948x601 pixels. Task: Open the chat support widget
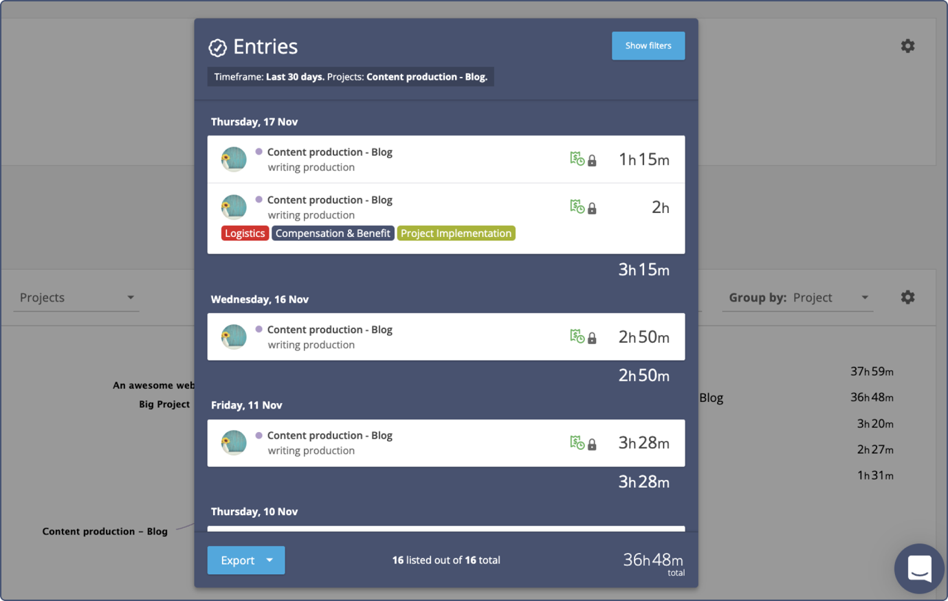coord(918,569)
